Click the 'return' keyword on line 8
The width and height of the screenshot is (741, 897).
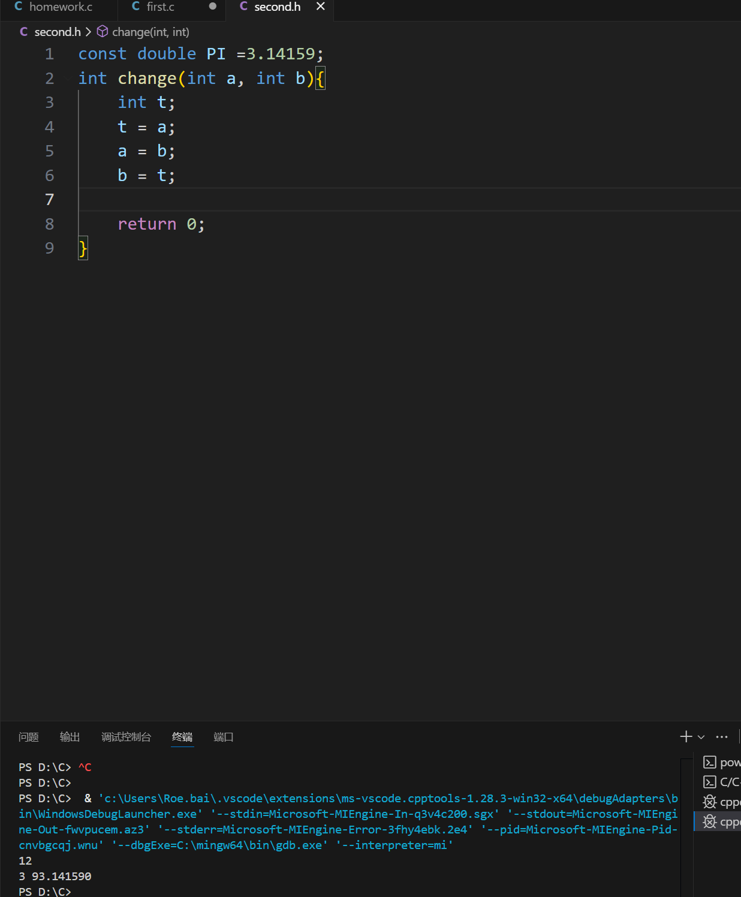pos(147,224)
